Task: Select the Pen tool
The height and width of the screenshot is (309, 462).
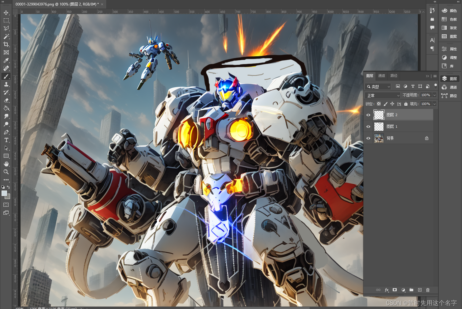Action: [6, 132]
